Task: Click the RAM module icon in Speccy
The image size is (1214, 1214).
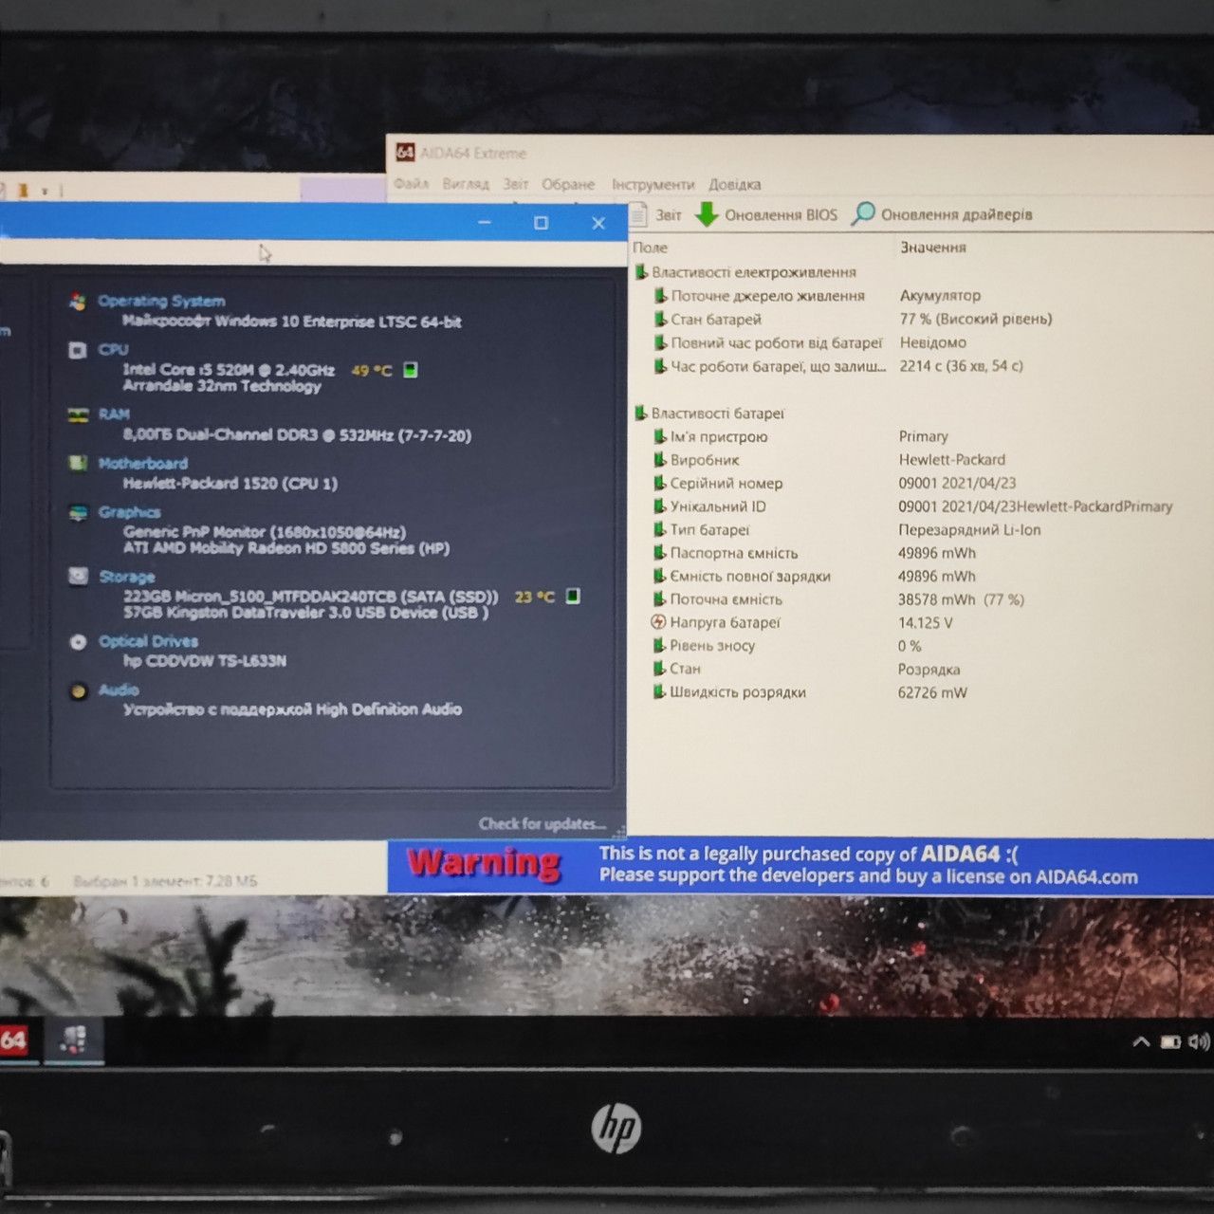Action: click(x=78, y=414)
